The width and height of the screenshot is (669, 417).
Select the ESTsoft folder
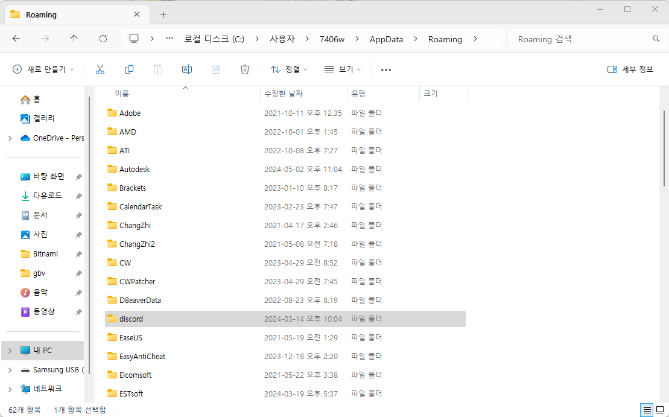click(285, 393)
